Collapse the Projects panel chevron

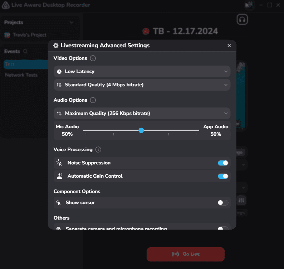pos(72,23)
